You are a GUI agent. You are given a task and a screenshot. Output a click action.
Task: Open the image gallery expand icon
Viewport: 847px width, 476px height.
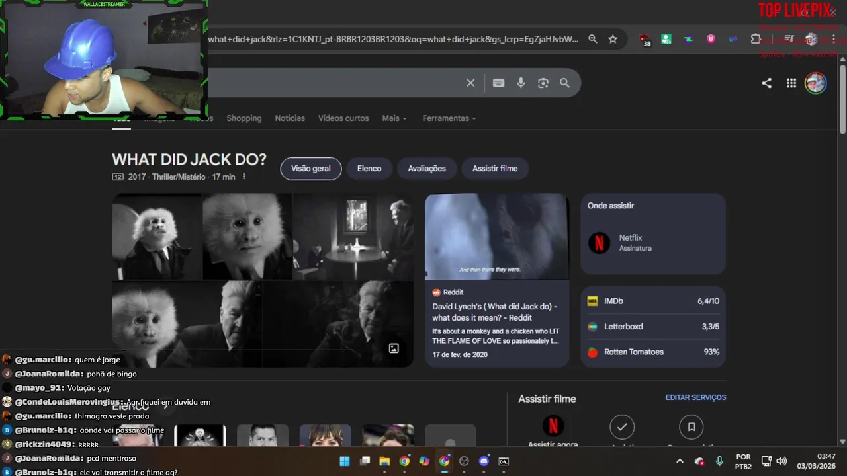pyautogui.click(x=394, y=348)
